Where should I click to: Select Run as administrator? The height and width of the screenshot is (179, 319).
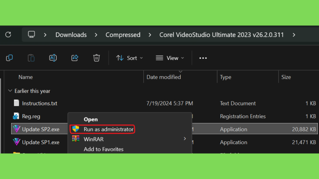point(102,129)
